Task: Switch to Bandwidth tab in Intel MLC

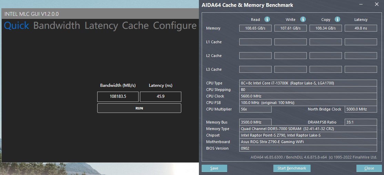Action: pos(57,25)
